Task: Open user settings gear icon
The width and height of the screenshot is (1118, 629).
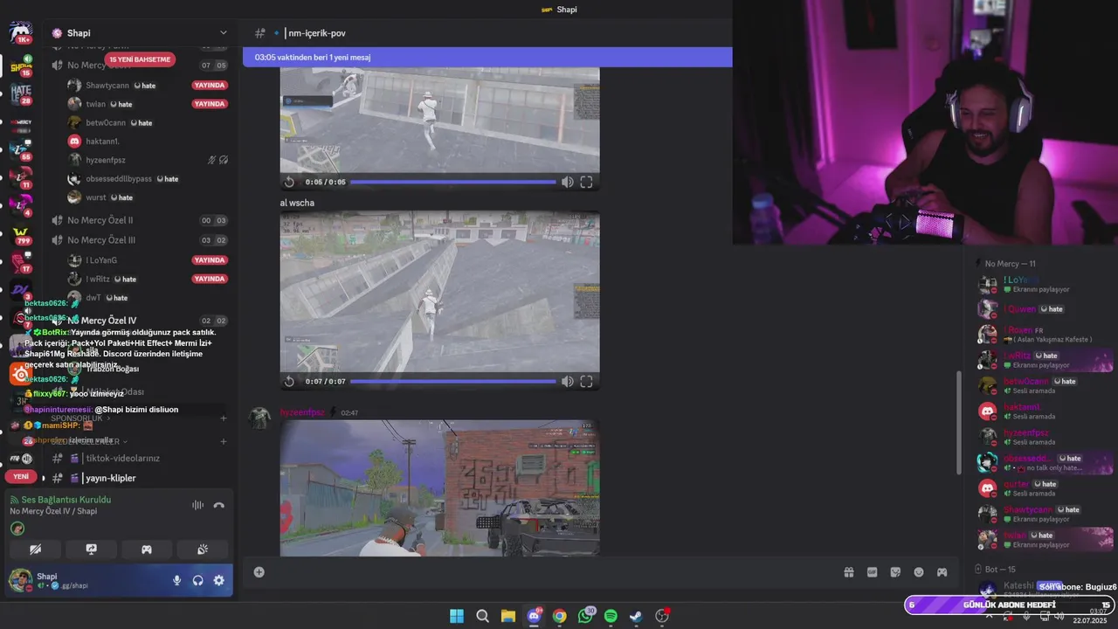Action: tap(218, 580)
